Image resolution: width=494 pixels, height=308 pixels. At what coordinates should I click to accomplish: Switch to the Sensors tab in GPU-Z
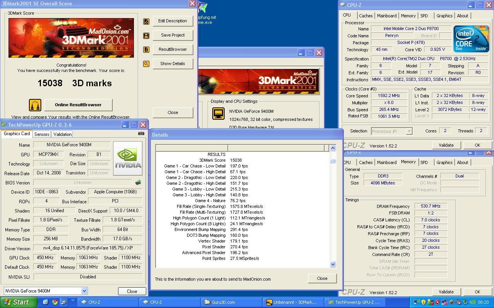(x=42, y=134)
